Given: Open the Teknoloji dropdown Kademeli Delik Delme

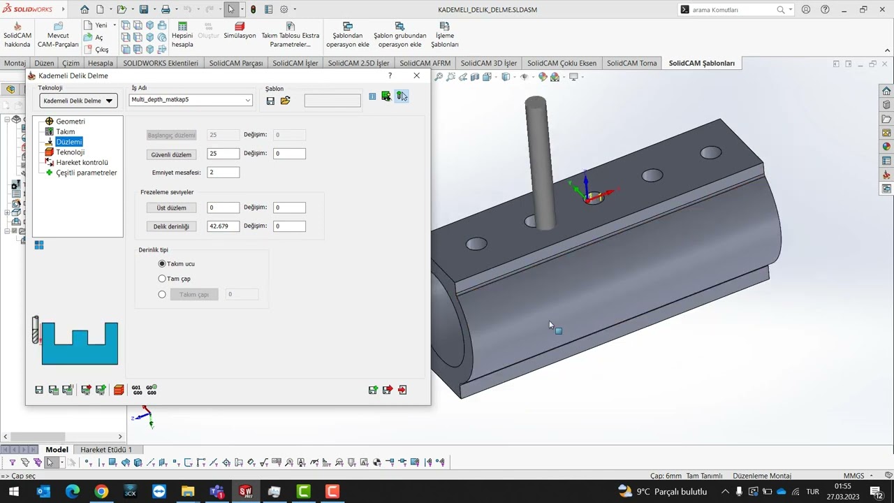Looking at the screenshot, I should 78,101.
